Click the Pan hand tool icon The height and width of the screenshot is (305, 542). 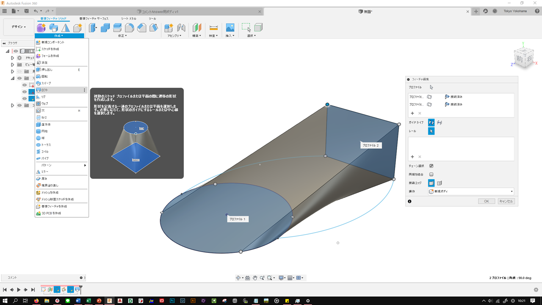[255, 278]
